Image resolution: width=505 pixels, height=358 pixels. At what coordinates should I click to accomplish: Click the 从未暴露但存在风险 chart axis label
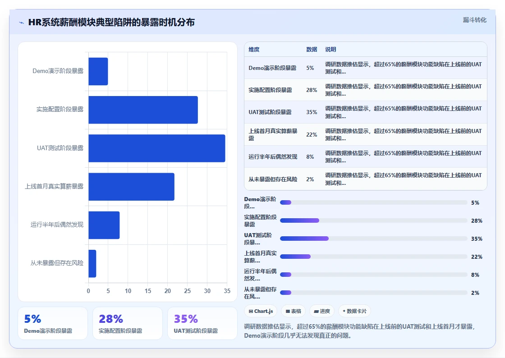[x=57, y=263]
